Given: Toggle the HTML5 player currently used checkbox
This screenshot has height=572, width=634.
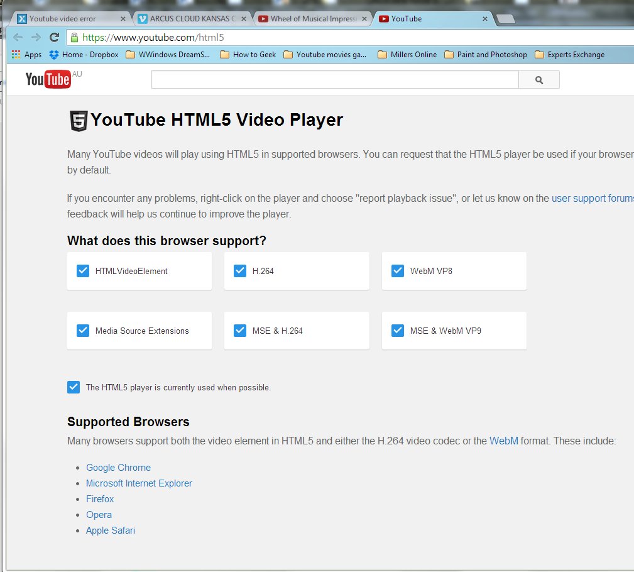Looking at the screenshot, I should [x=74, y=387].
